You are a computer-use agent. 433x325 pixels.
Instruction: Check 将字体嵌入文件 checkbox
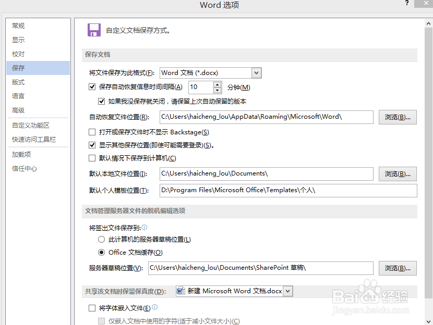point(92,308)
